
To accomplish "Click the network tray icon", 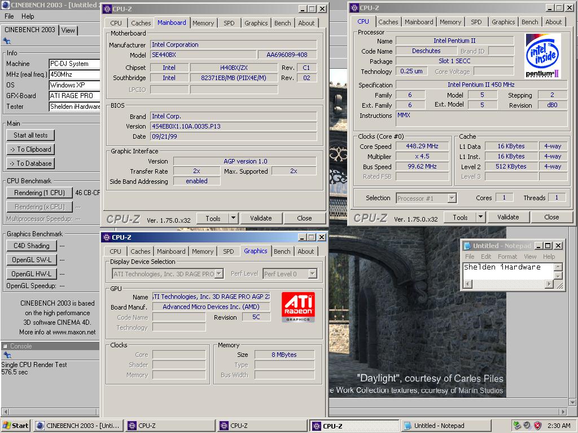I will [517, 426].
